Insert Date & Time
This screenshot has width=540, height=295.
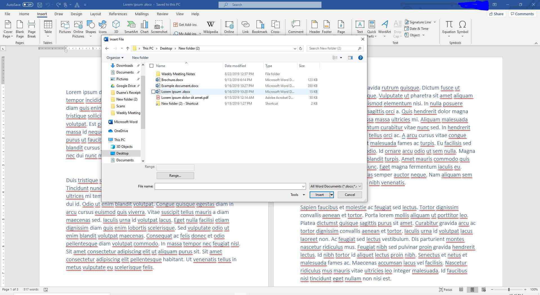(416, 28)
